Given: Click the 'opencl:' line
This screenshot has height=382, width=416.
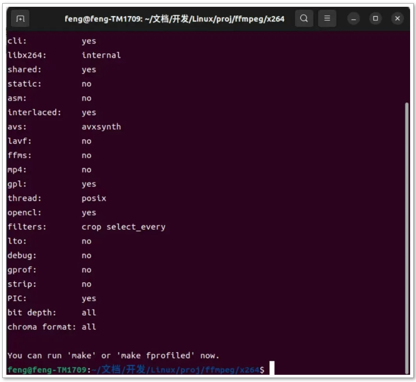Looking at the screenshot, I should (52, 213).
